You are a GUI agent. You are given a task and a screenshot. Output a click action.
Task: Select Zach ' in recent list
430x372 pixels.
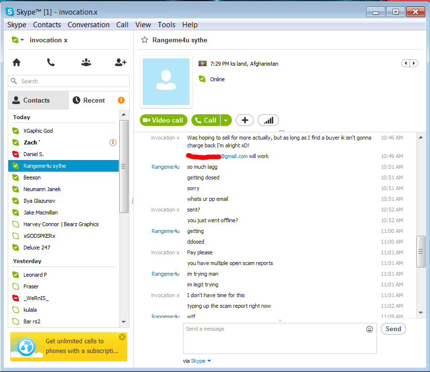click(x=64, y=142)
